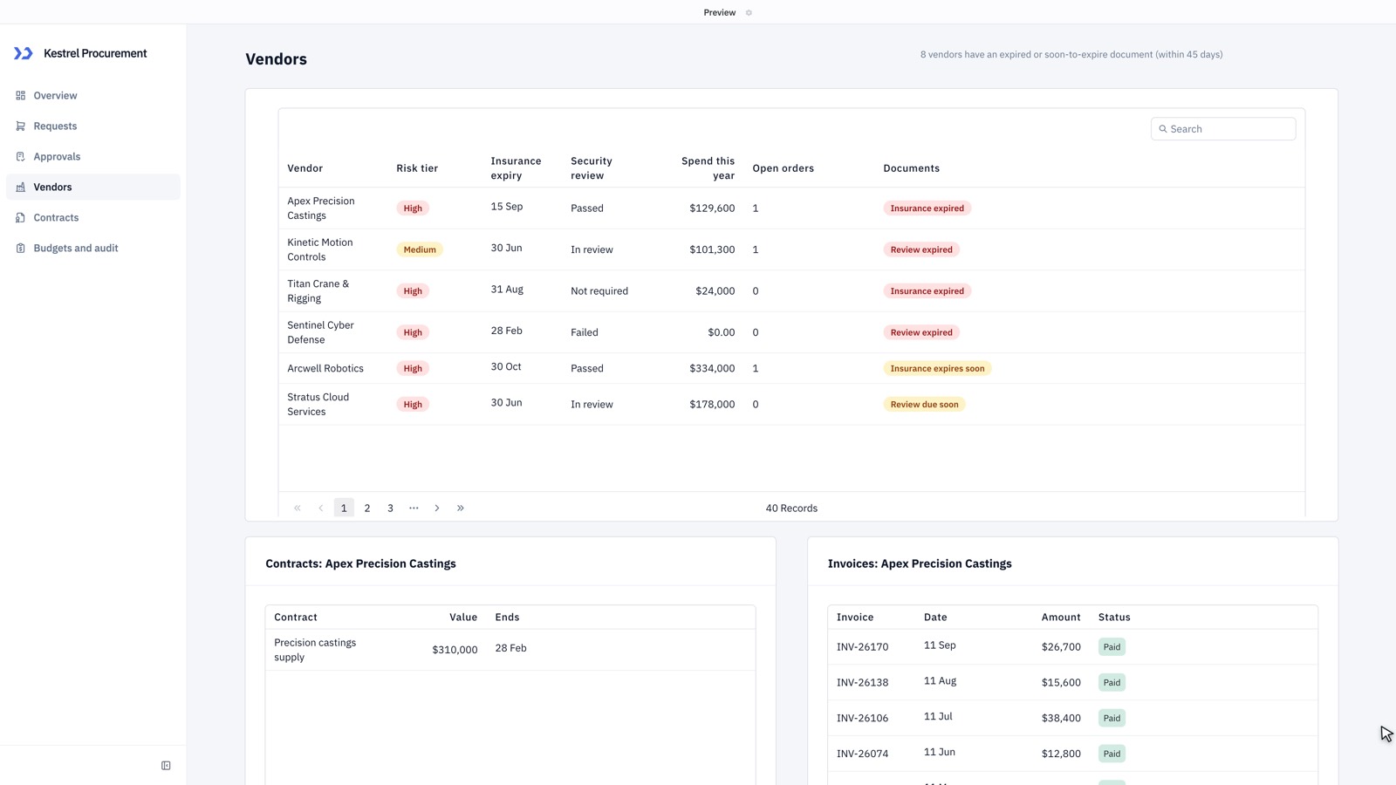Select the Apex Precision Castings vendor row
Image resolution: width=1396 pixels, height=785 pixels.
click(791, 208)
